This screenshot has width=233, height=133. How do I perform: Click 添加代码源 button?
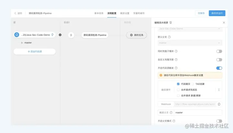click(35, 51)
